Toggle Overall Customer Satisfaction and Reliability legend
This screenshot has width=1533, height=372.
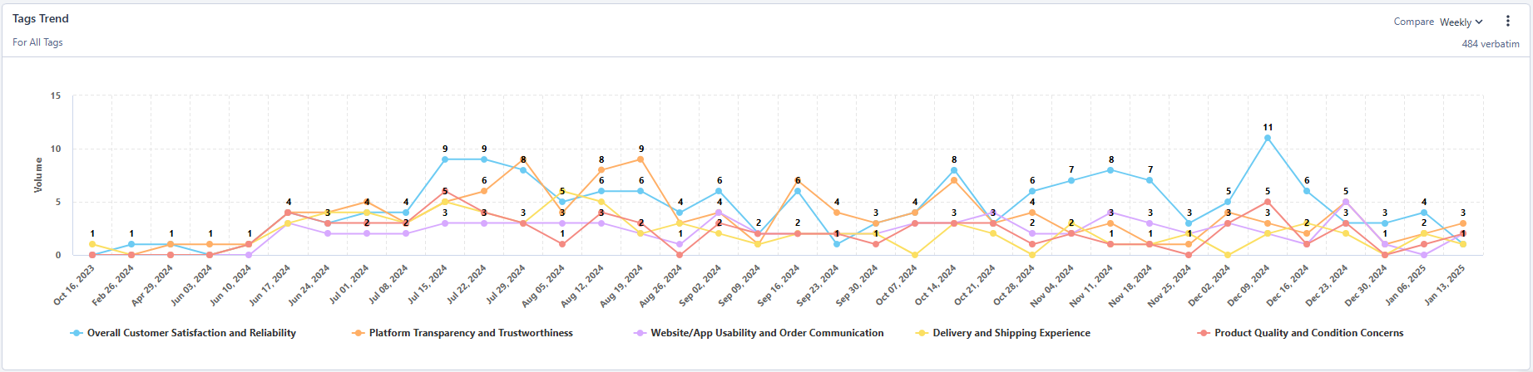click(191, 333)
